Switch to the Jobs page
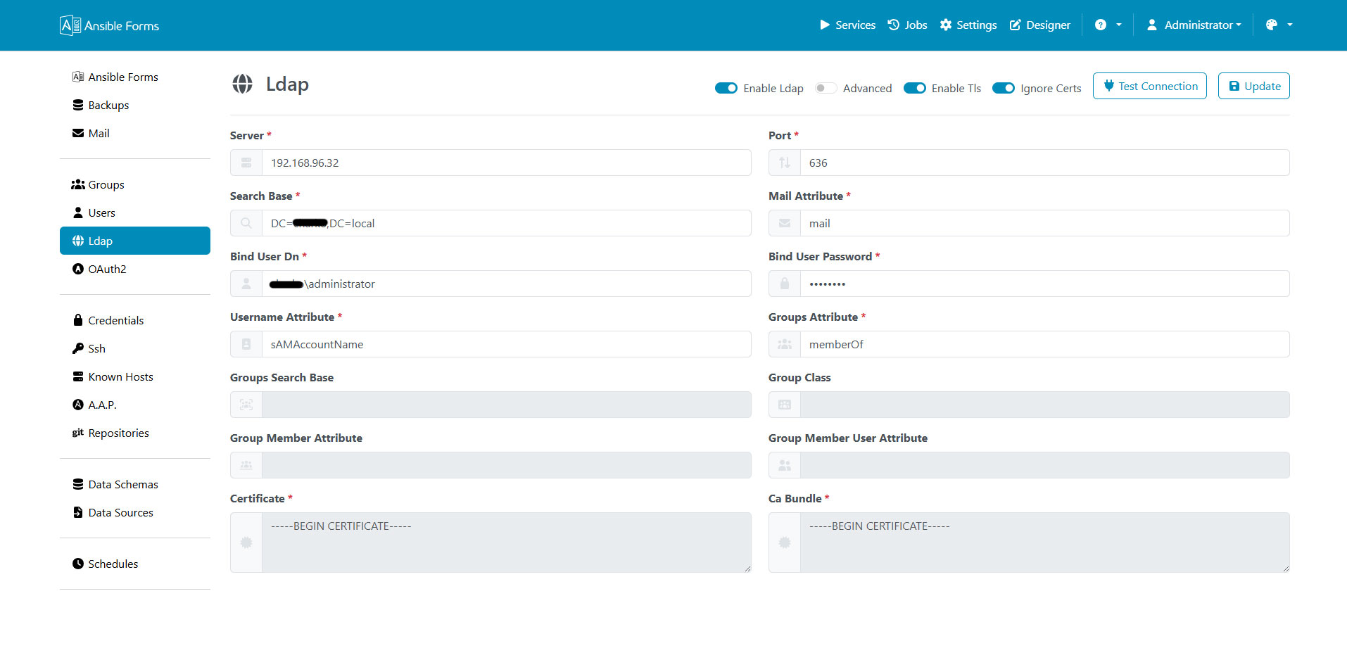The height and width of the screenshot is (660, 1347). click(906, 25)
